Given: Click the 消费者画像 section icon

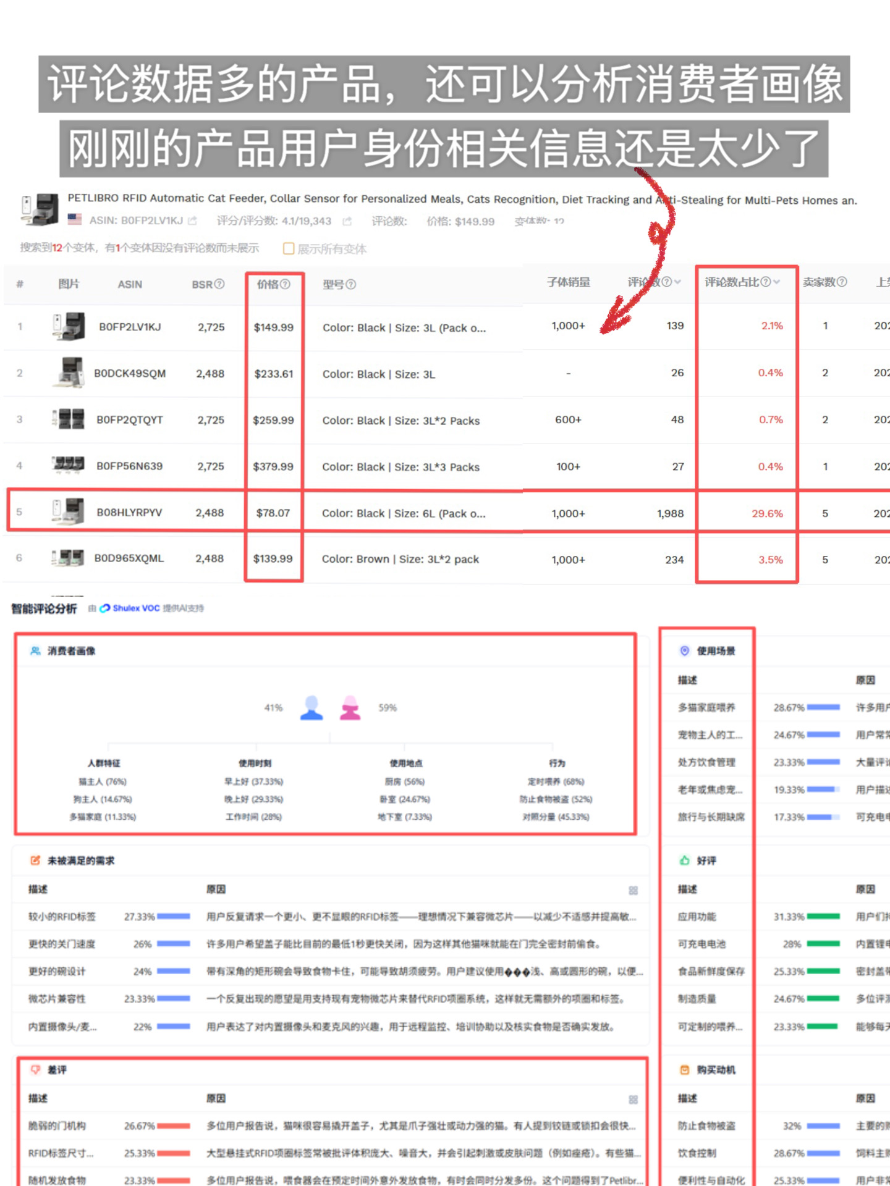Looking at the screenshot, I should (x=35, y=650).
